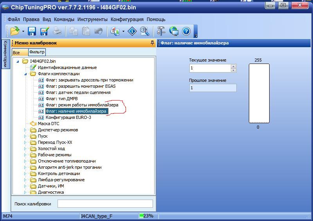Click the paste clipboard toolbar icon
Image resolution: width=313 pixels, height=221 pixels.
(x=86, y=31)
